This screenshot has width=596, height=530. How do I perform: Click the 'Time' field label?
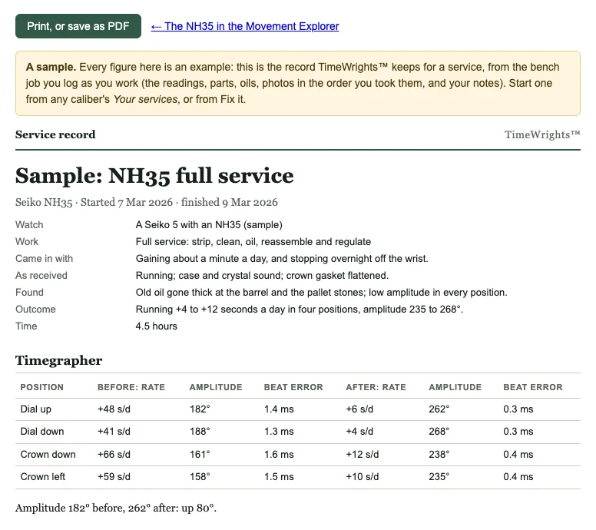26,326
